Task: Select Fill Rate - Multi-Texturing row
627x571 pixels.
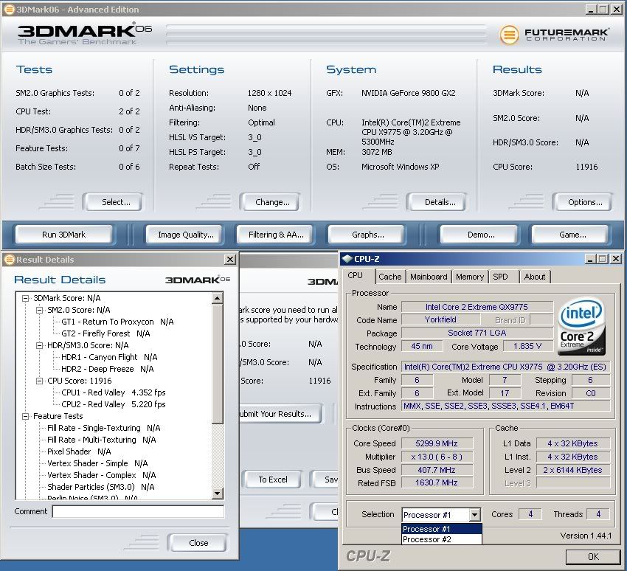Action: pos(102,440)
